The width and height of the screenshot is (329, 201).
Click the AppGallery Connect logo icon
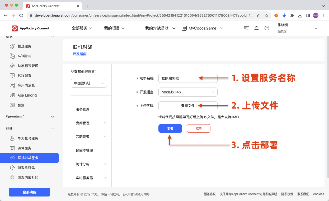click(x=15, y=28)
